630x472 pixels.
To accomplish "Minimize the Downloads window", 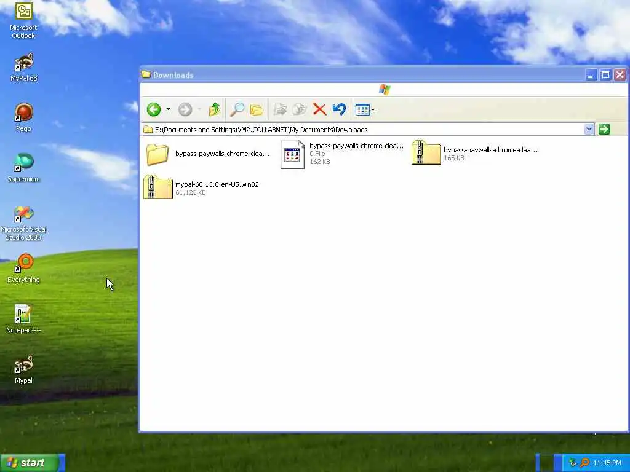I will tap(591, 74).
